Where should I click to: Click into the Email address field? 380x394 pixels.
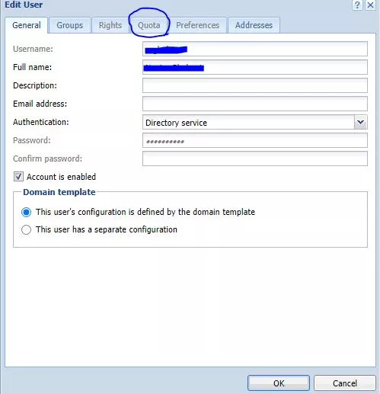[x=255, y=104]
